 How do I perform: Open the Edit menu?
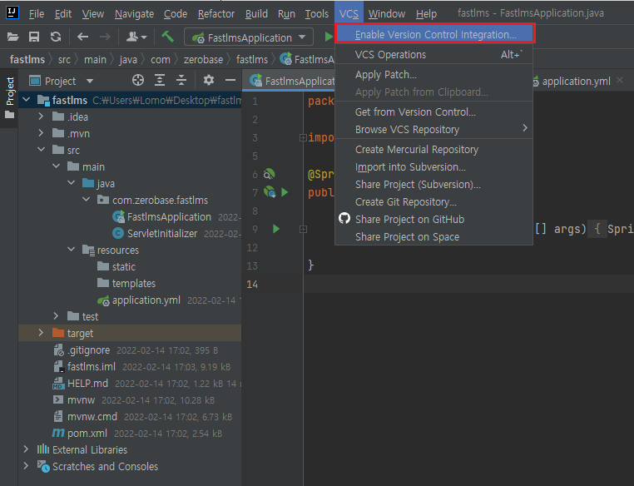click(x=63, y=14)
